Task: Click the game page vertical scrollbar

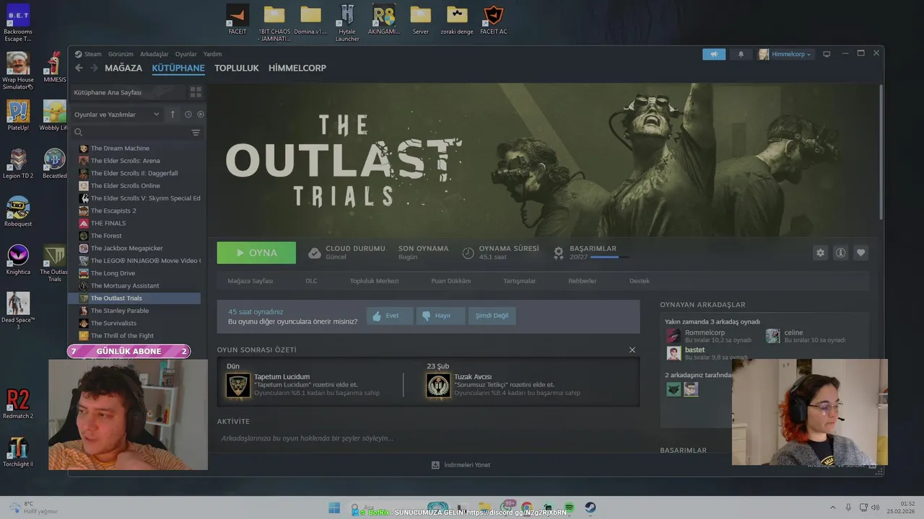Action: 881,153
